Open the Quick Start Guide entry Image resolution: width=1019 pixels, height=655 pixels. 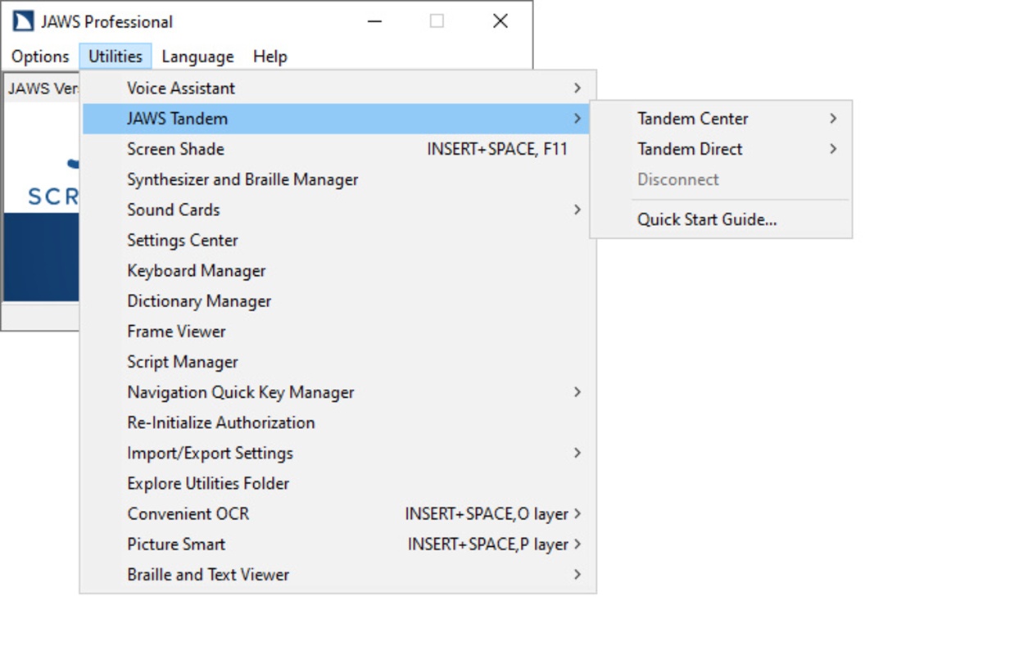(707, 219)
